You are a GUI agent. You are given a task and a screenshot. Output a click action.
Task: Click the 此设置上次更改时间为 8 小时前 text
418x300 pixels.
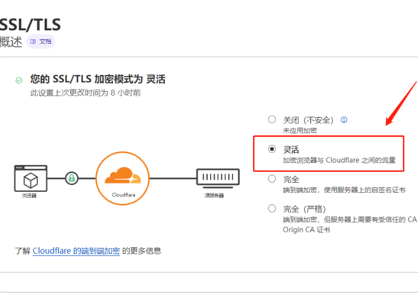tap(85, 93)
